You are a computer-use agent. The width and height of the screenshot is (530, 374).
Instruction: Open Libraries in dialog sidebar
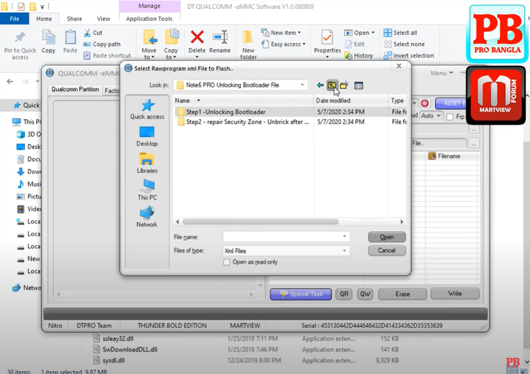tap(147, 164)
